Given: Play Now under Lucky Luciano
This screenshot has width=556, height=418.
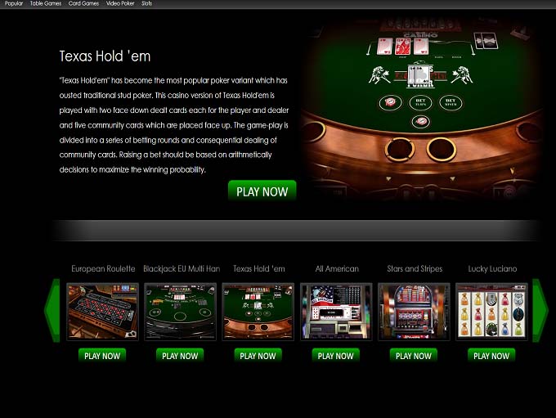Looking at the screenshot, I should pyautogui.click(x=491, y=355).
